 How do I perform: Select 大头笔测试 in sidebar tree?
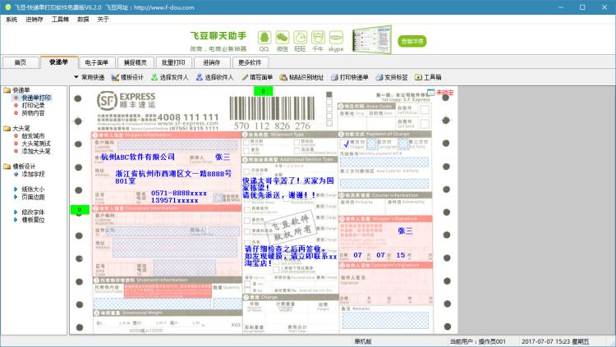pos(36,144)
